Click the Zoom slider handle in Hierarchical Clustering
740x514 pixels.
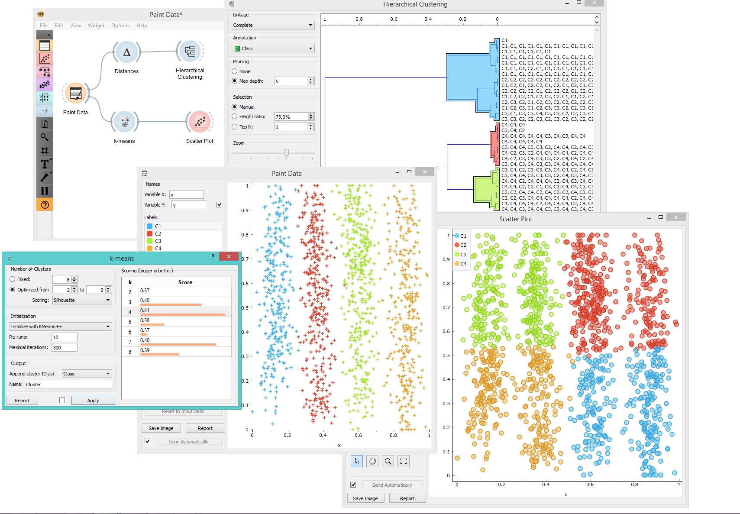point(286,152)
